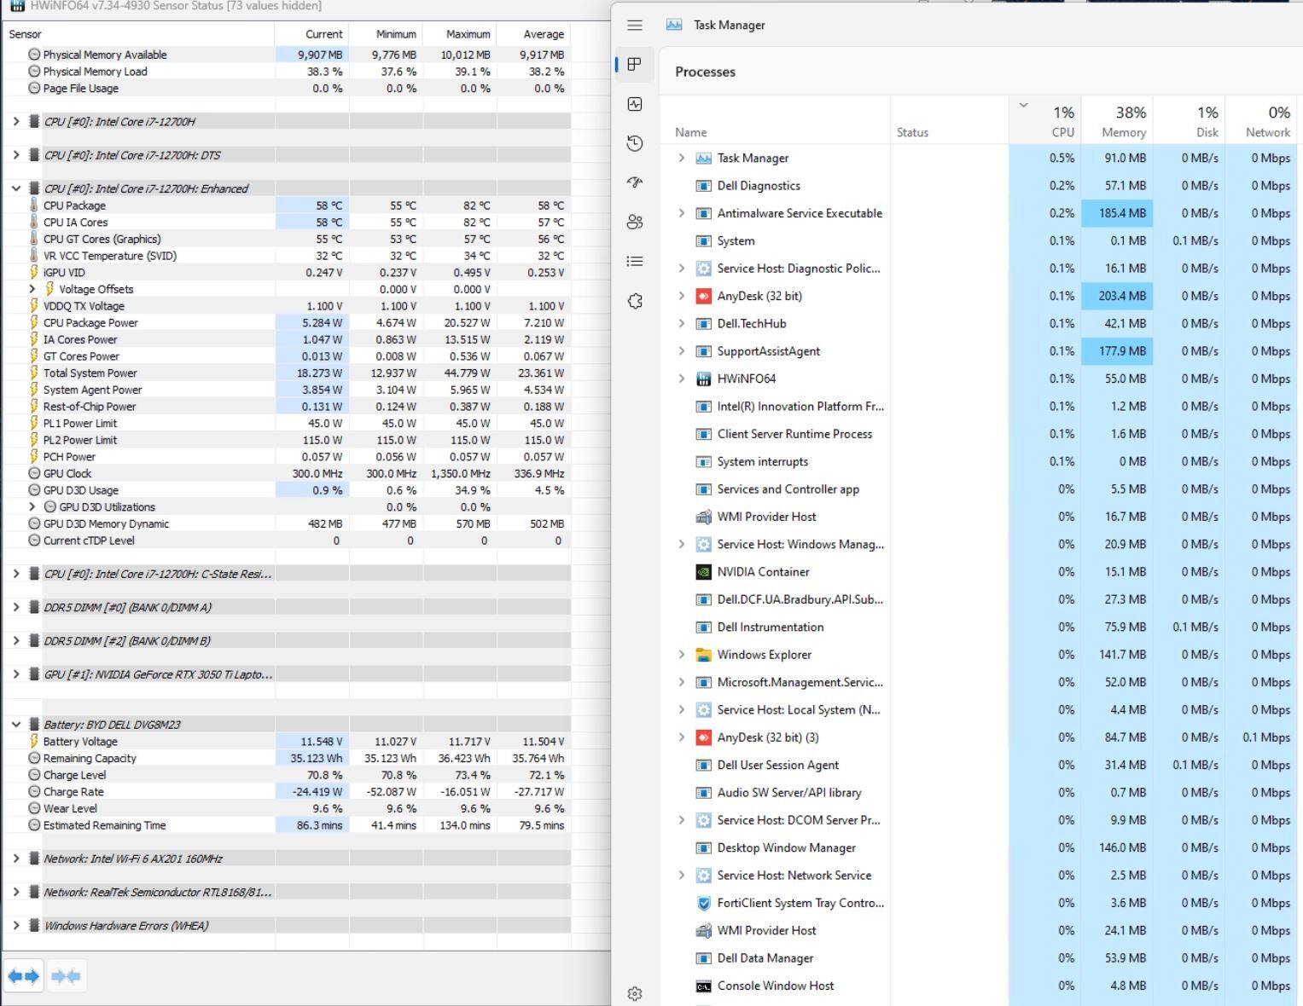Click AnyDesk memory value 203.4 MB
The height and width of the screenshot is (1006, 1303).
(x=1117, y=296)
